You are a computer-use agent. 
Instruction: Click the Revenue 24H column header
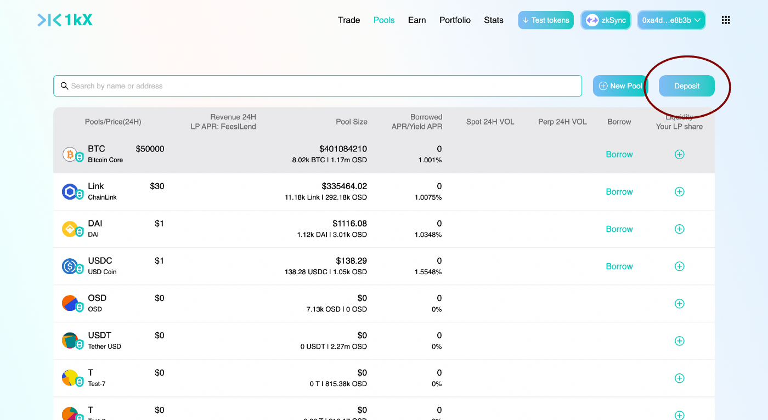[x=233, y=117]
